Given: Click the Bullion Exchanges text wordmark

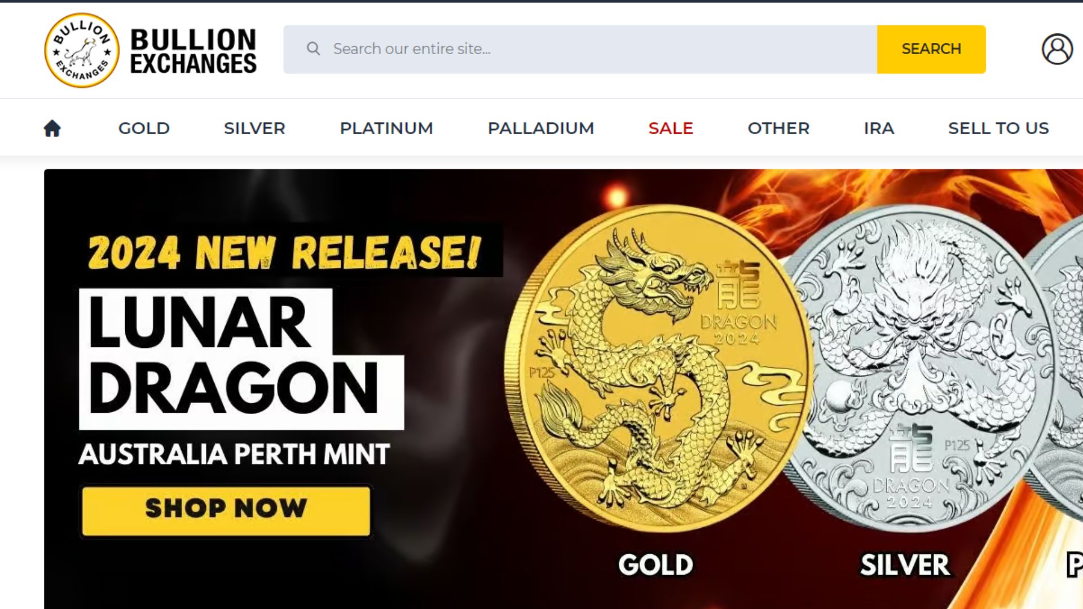Looking at the screenshot, I should tap(193, 51).
